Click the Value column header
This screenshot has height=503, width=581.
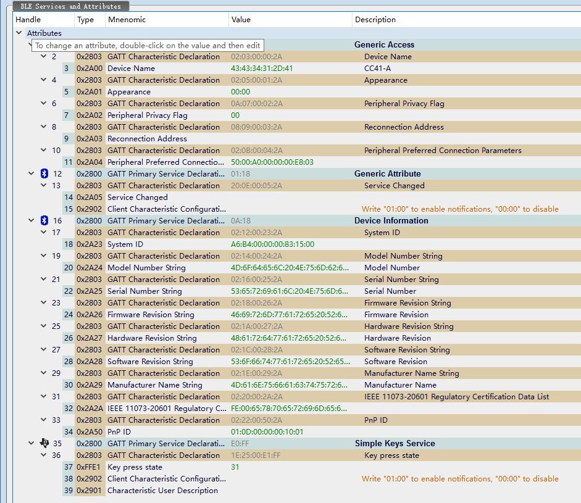[241, 20]
